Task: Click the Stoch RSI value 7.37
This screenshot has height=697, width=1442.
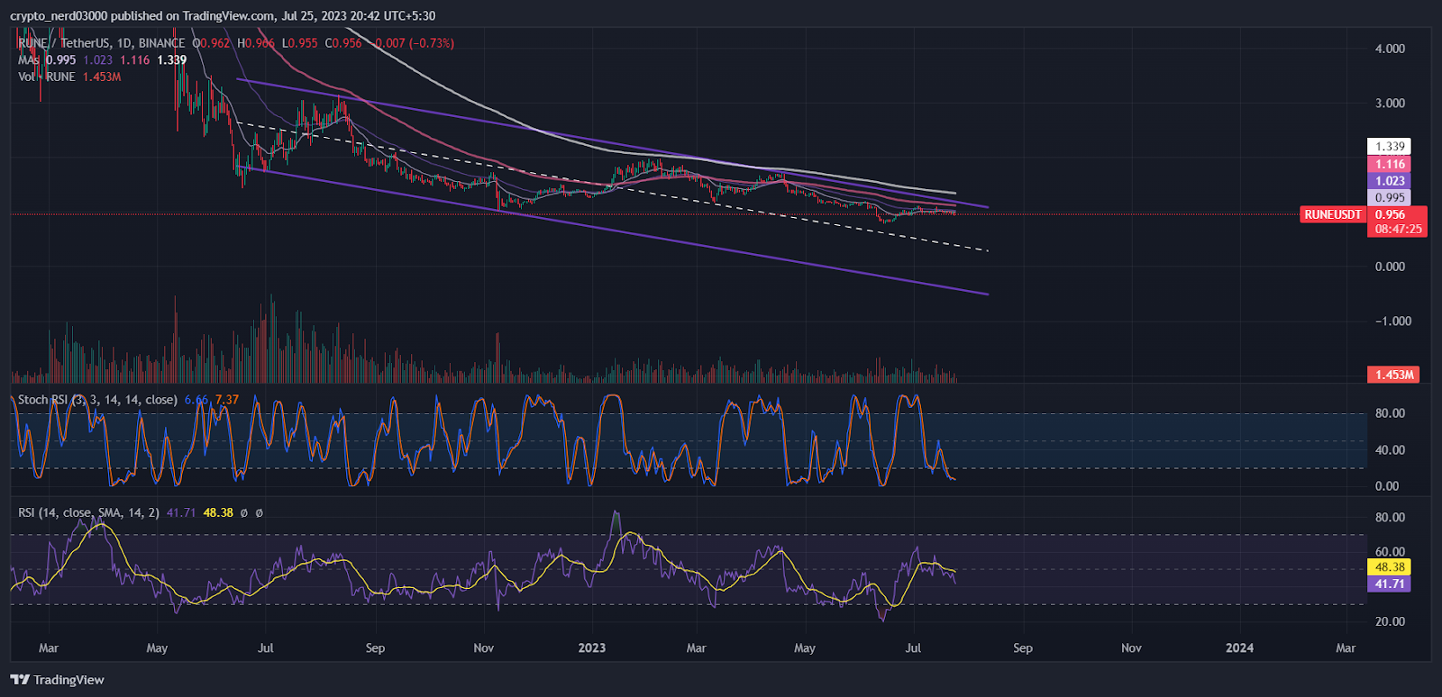Action: click(227, 400)
